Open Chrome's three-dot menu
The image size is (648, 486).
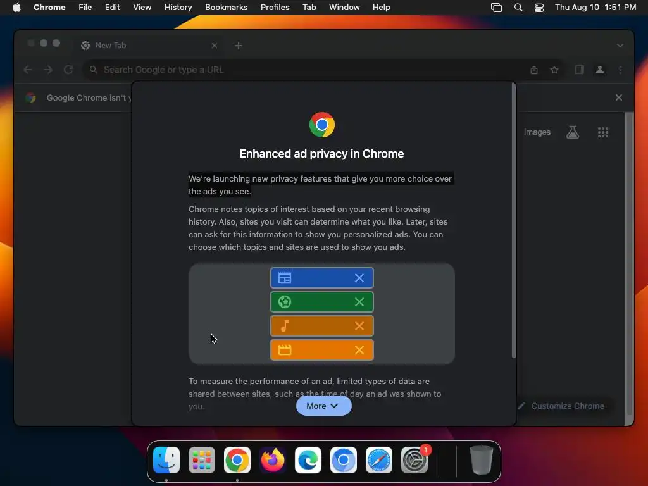(x=620, y=70)
